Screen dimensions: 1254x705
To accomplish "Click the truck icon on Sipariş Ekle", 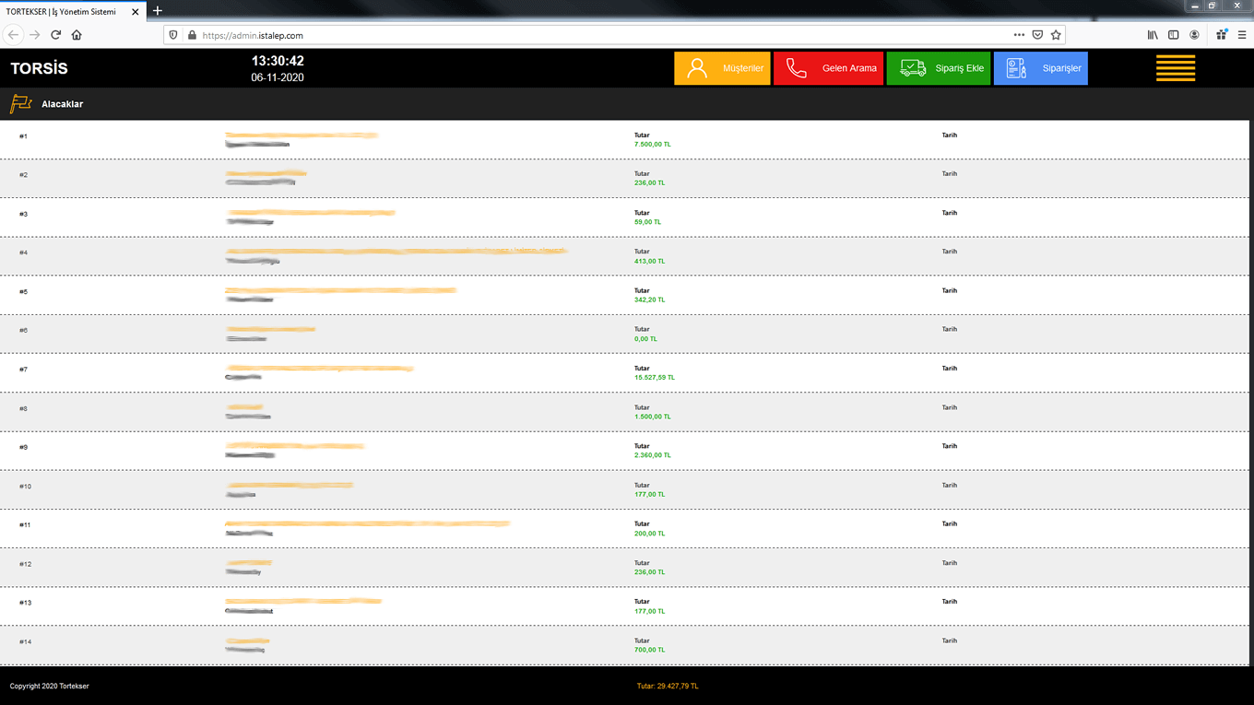I will coord(913,68).
